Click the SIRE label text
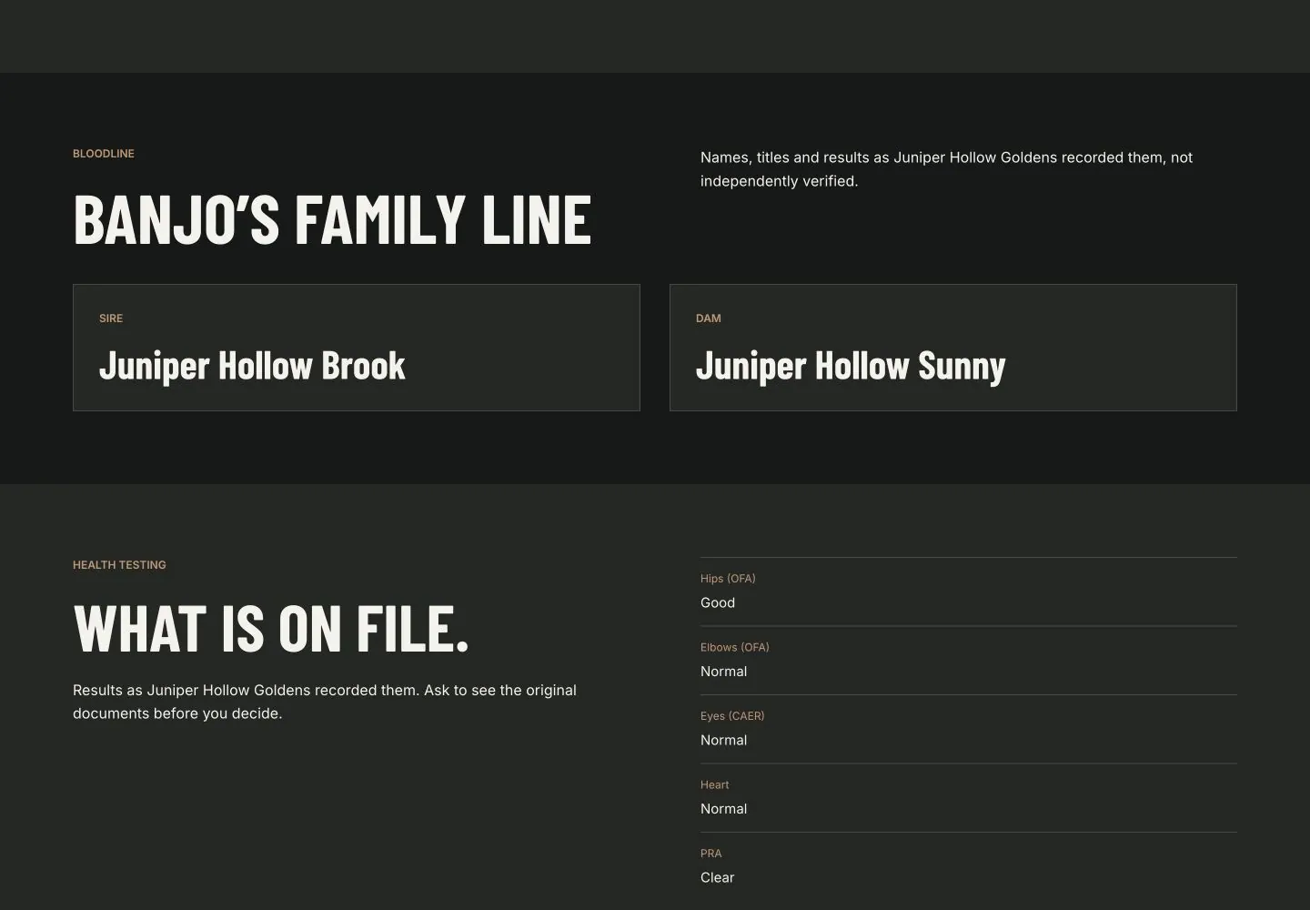Image resolution: width=1310 pixels, height=910 pixels. tap(111, 318)
